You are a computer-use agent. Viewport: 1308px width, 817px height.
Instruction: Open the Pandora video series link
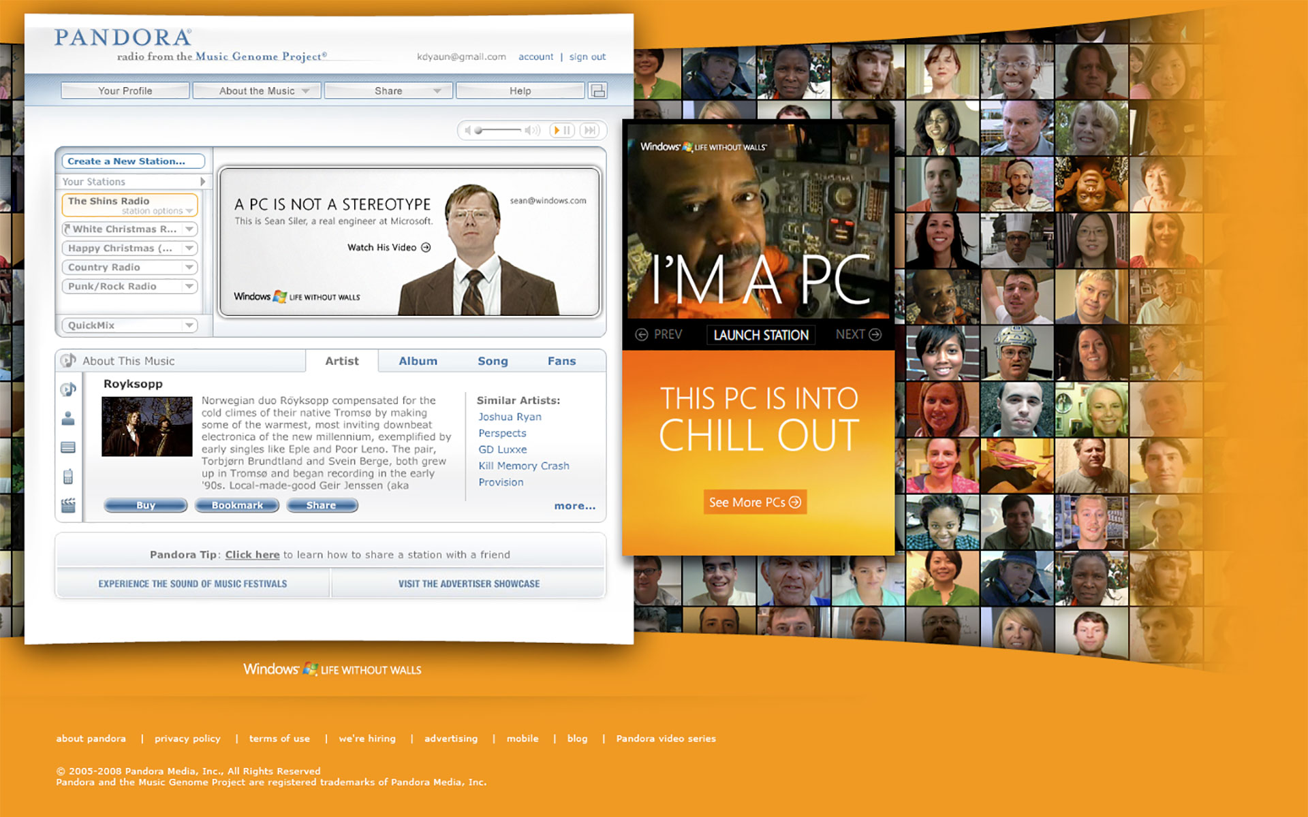[x=666, y=738]
